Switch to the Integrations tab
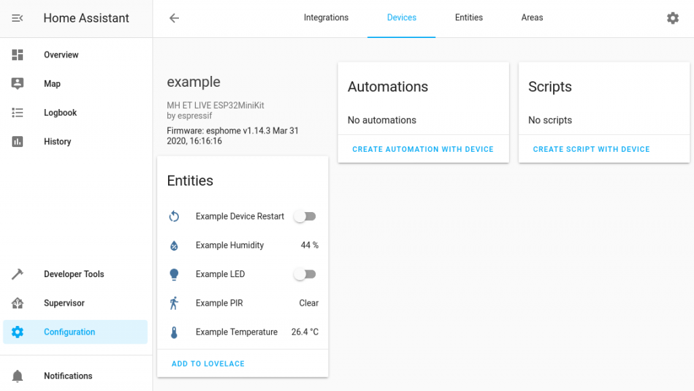The height and width of the screenshot is (391, 694). [326, 18]
